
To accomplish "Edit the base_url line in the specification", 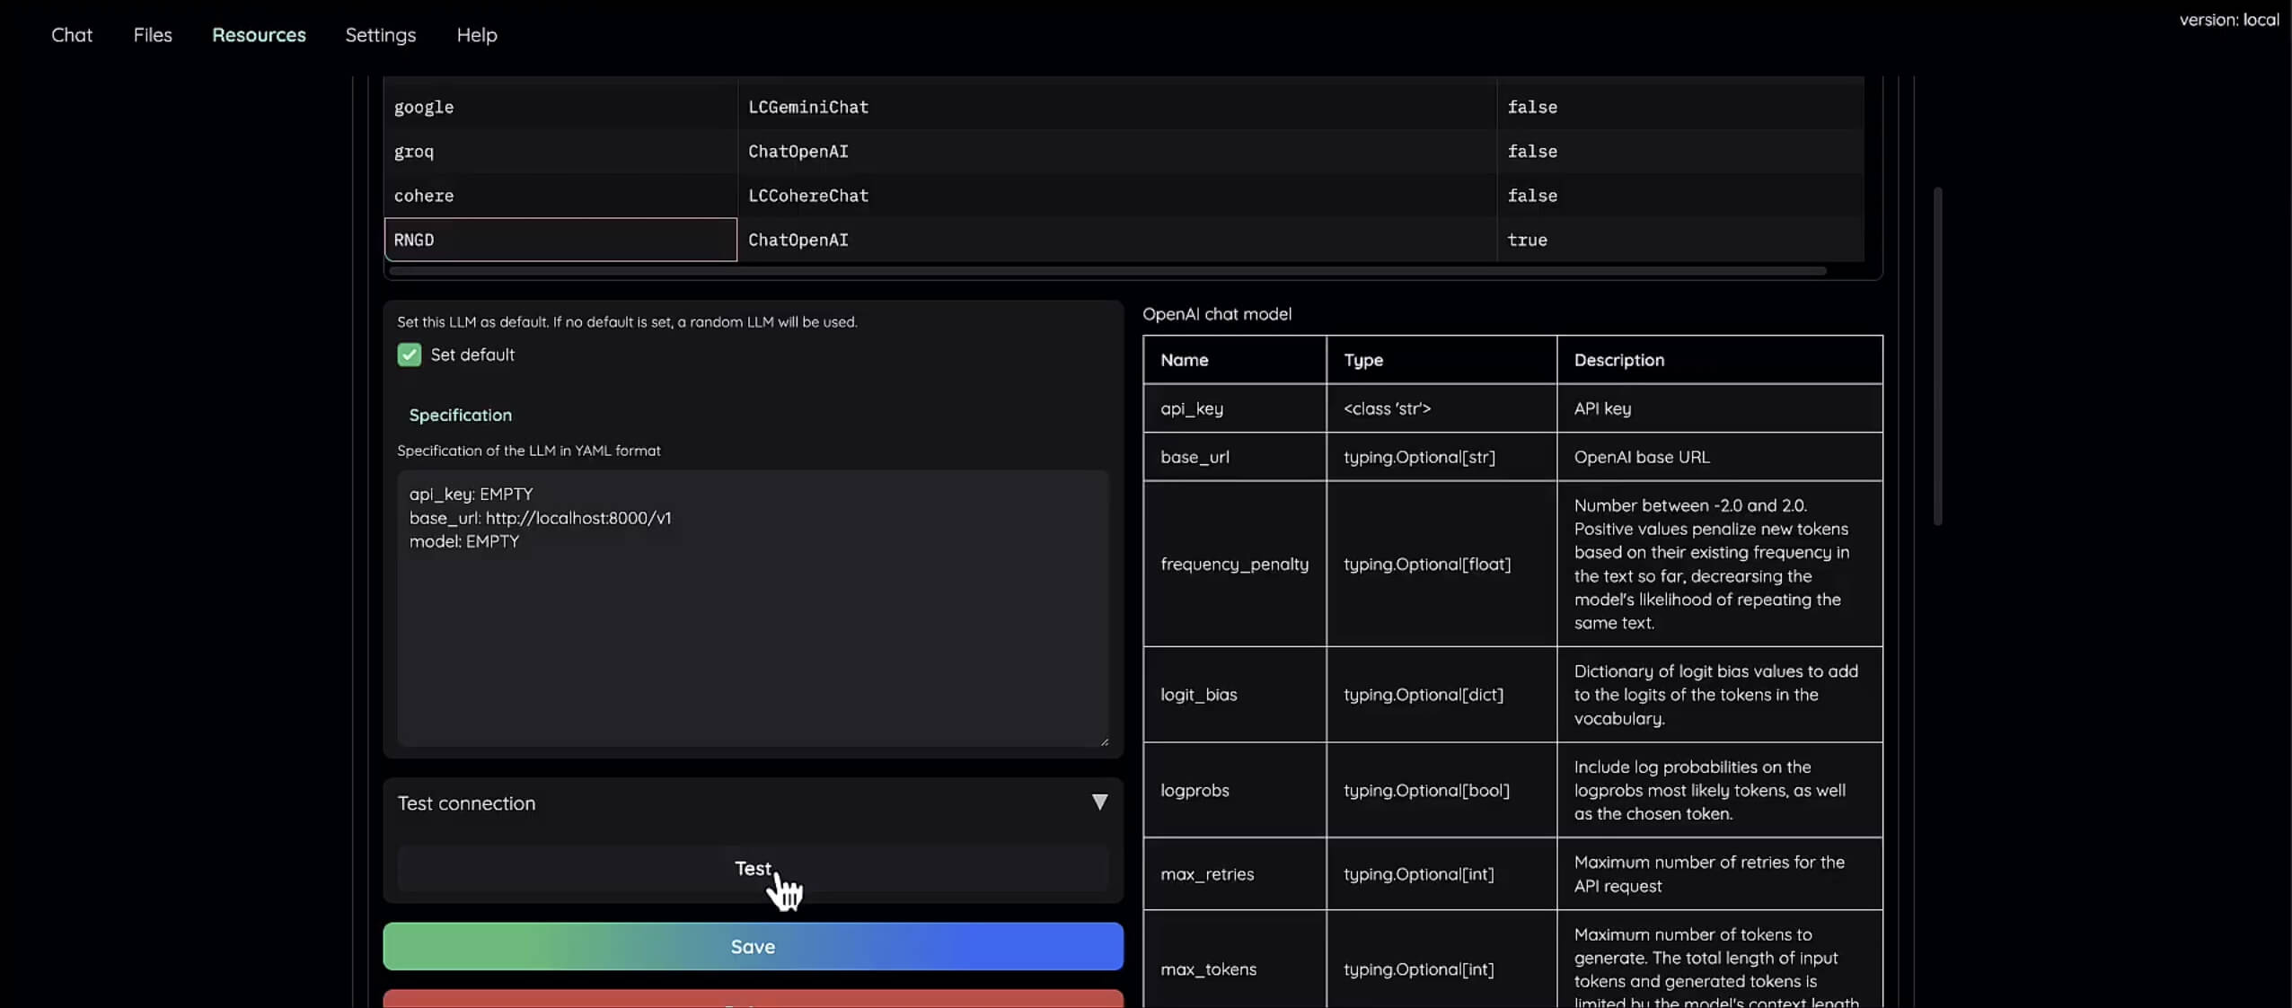I will (x=539, y=518).
